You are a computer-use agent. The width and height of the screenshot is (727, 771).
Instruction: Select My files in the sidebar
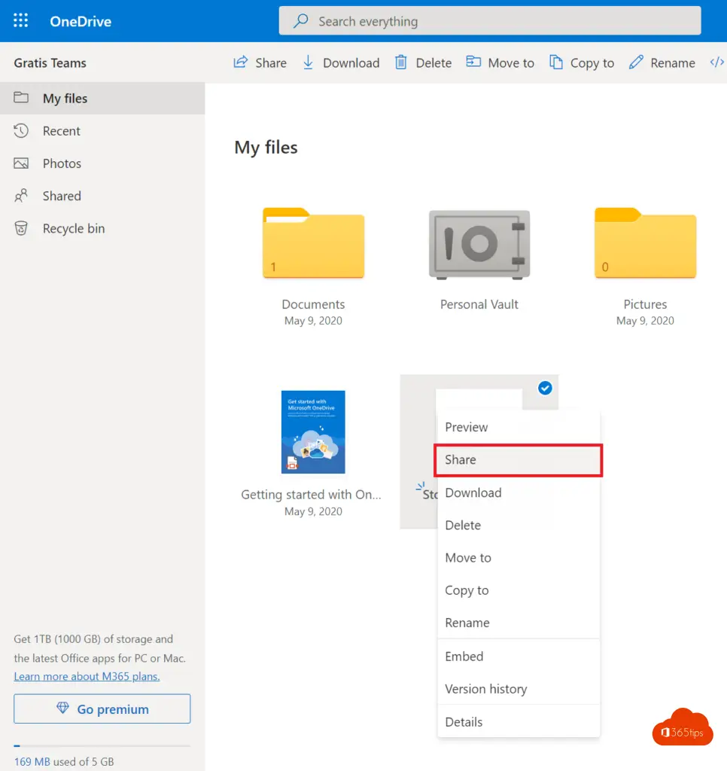coord(102,99)
